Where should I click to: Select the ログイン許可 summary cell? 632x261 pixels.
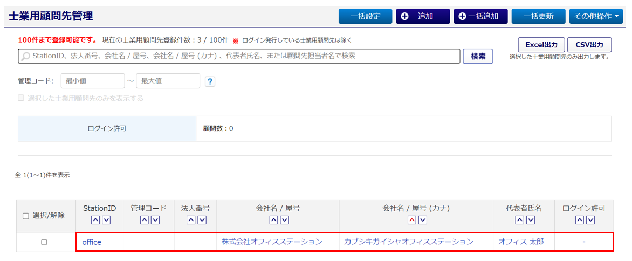tap(107, 129)
